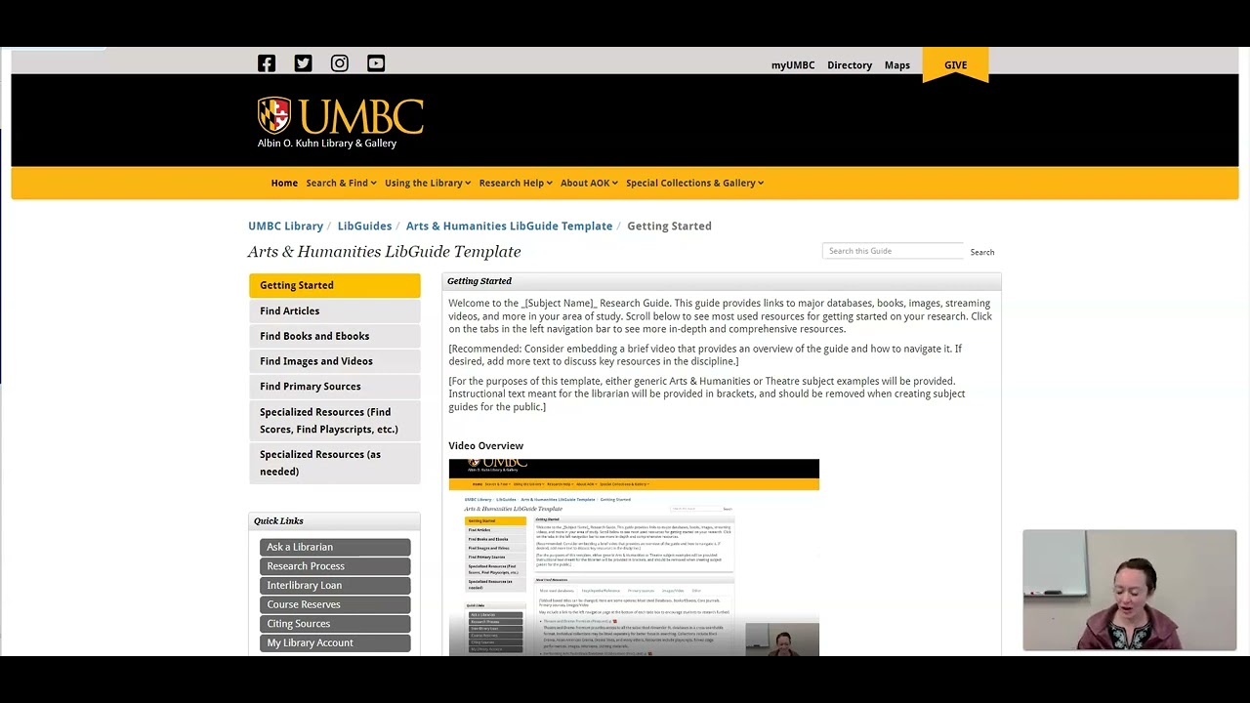Image resolution: width=1250 pixels, height=703 pixels.
Task: Click the Ask a Librarian quick link
Action: click(x=335, y=547)
